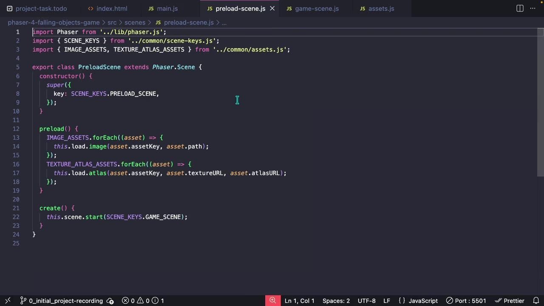The width and height of the screenshot is (544, 306).
Task: Open the remote window indicator in status bar
Action: 8,300
